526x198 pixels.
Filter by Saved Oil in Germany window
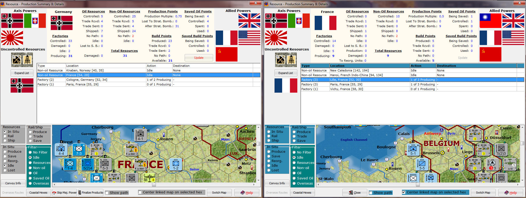coord(30,178)
